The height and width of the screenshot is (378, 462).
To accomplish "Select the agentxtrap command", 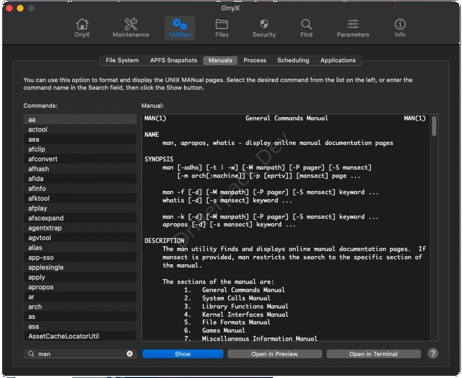I will [80, 228].
